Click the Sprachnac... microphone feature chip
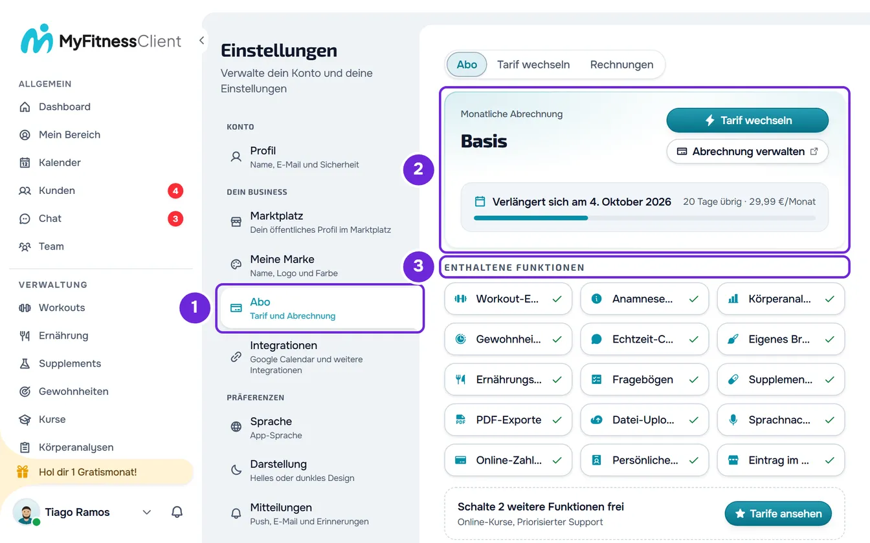Image resolution: width=870 pixels, height=543 pixels. pyautogui.click(x=781, y=420)
